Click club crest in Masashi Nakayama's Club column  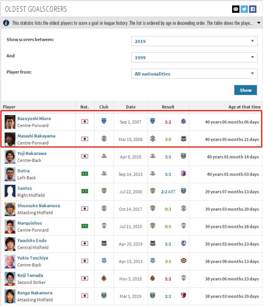tap(104, 139)
